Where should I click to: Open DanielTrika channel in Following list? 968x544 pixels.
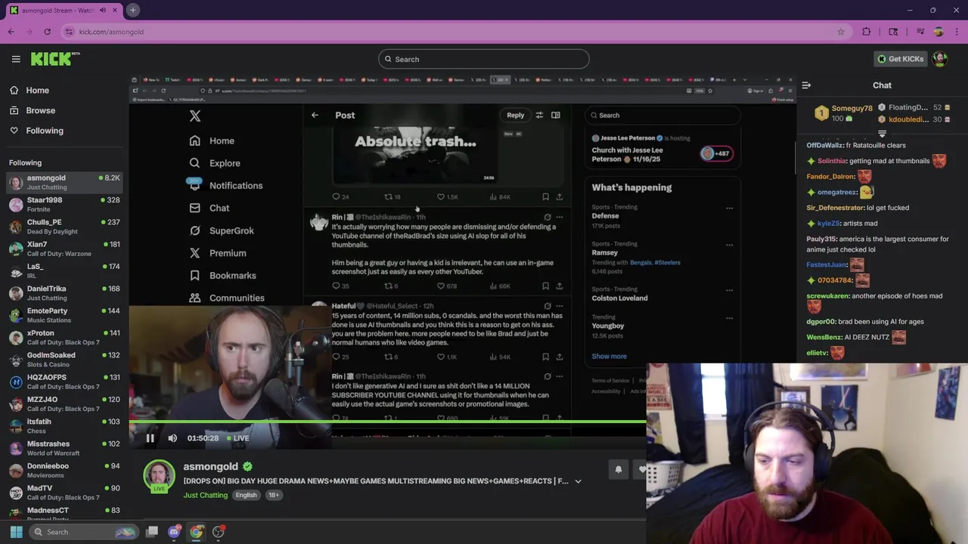point(64,293)
